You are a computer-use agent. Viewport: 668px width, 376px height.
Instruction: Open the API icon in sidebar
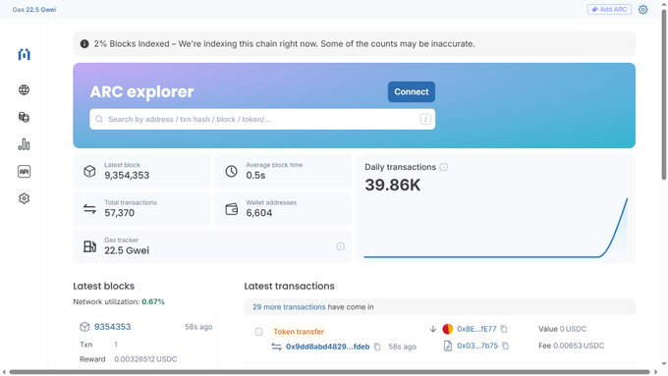coord(24,172)
